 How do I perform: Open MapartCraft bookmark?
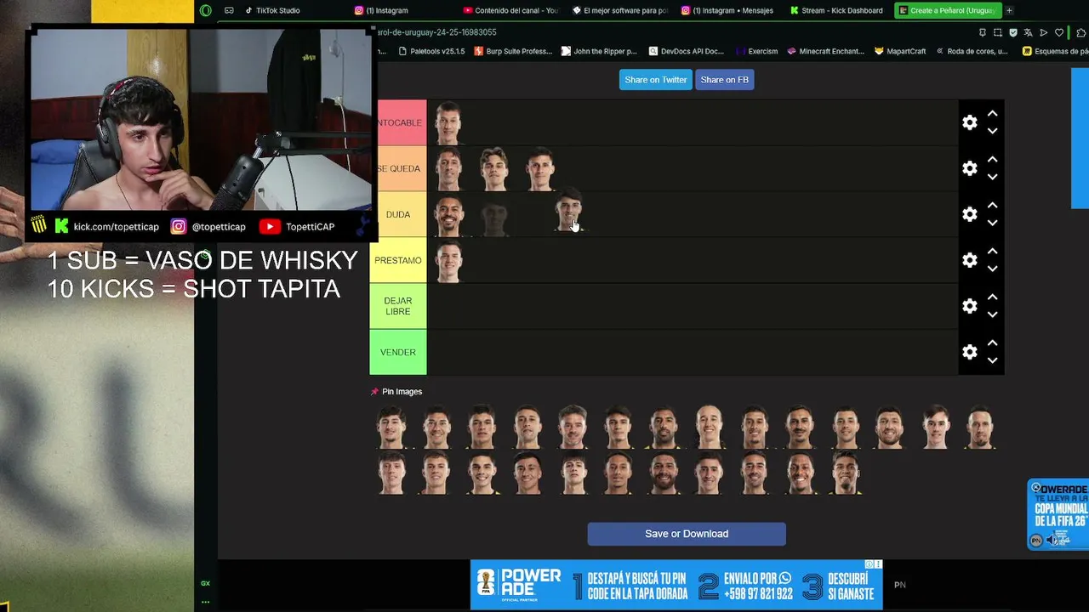[900, 51]
